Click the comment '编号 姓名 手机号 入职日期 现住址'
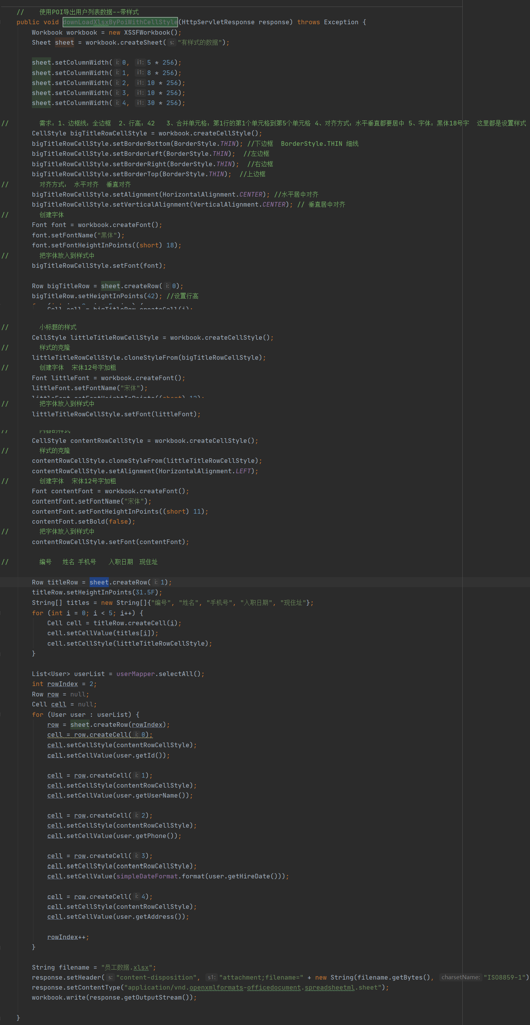 coord(99,562)
